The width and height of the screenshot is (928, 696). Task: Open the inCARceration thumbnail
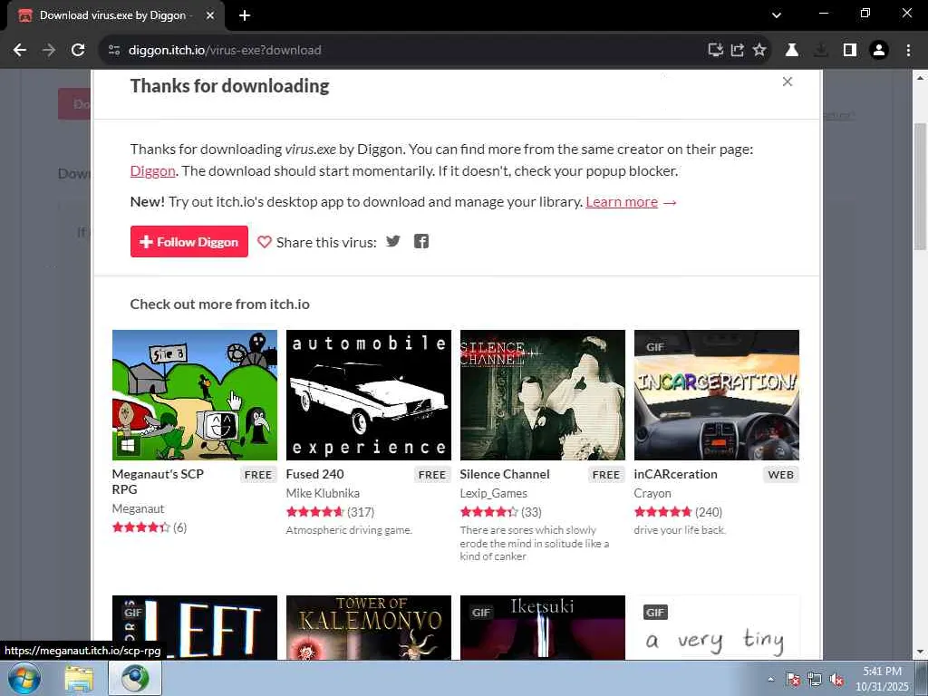pos(717,395)
